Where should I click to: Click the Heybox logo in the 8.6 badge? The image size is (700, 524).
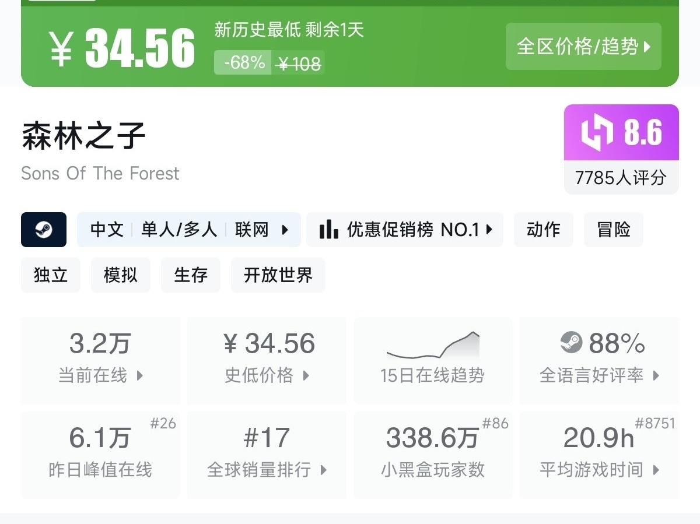tap(597, 132)
